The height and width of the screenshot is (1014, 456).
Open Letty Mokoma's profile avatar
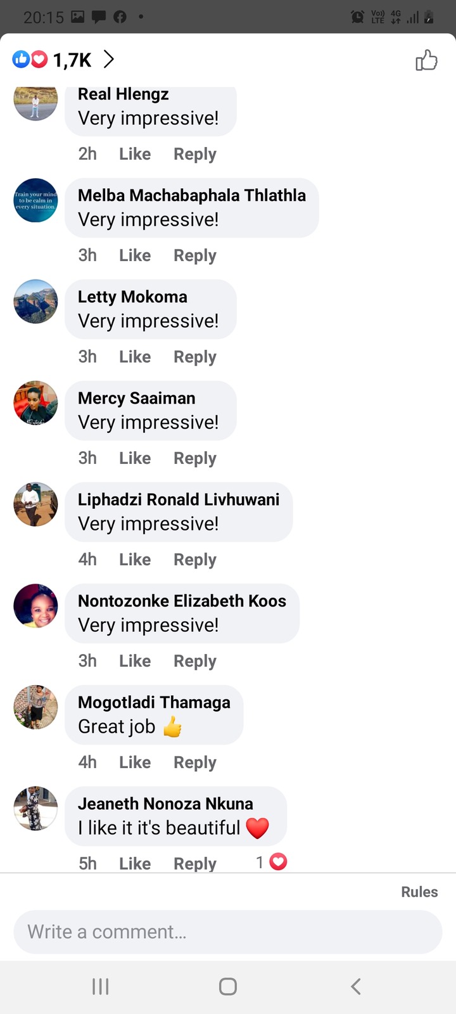tap(35, 302)
